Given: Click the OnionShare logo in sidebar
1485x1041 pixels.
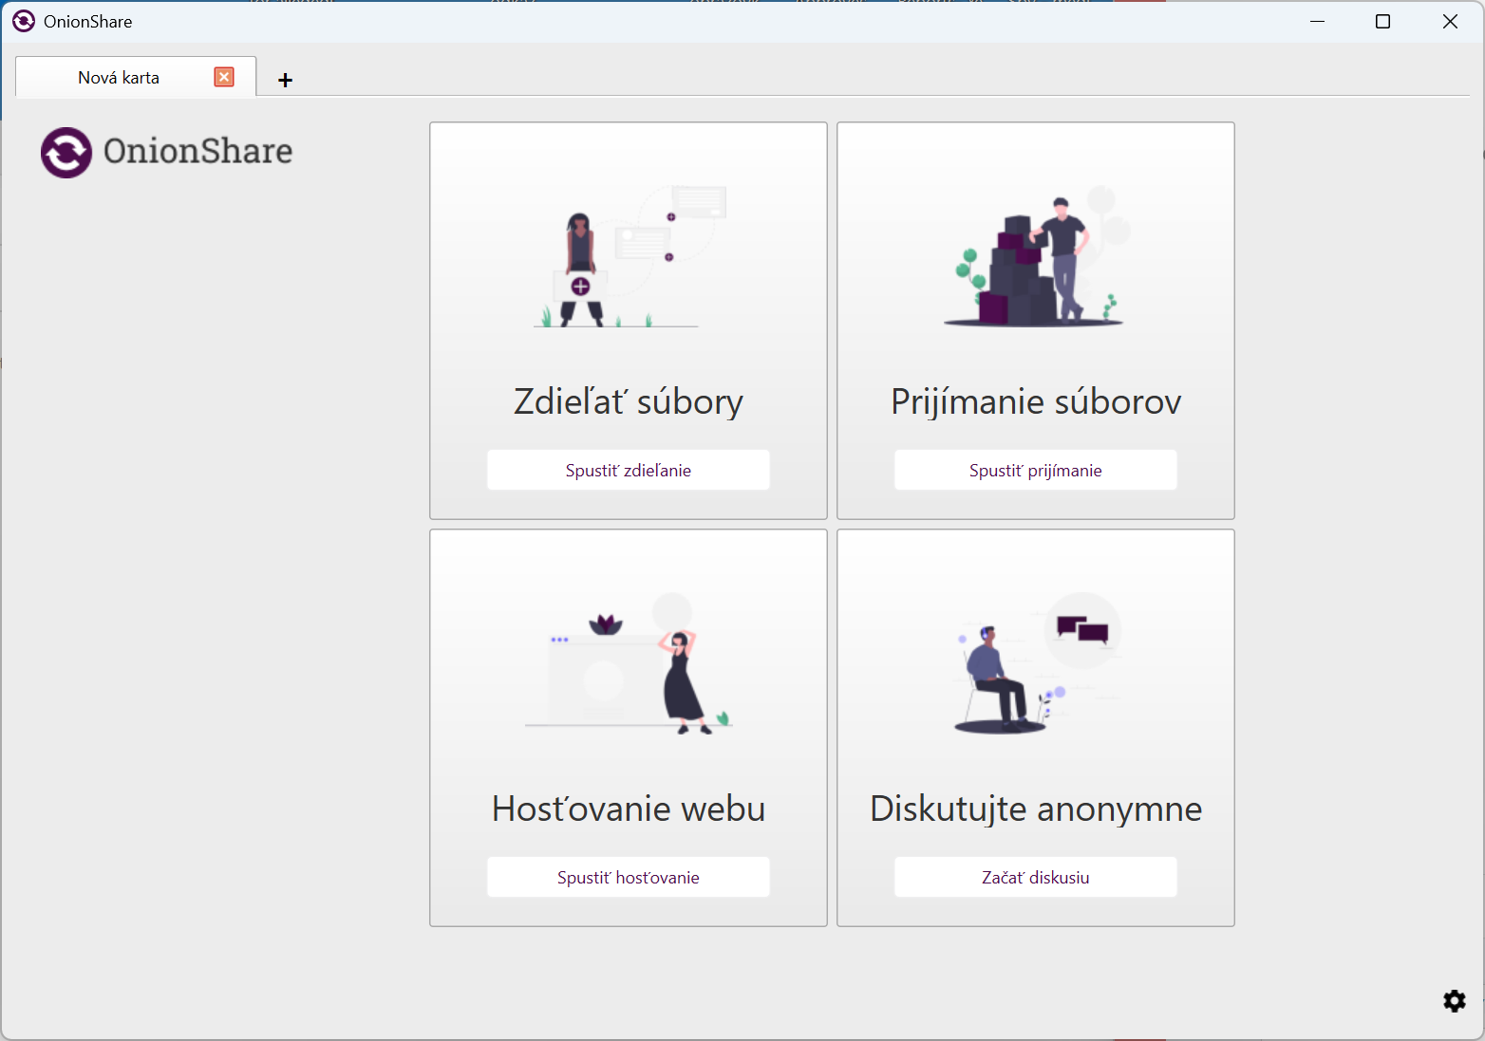Looking at the screenshot, I should [166, 152].
